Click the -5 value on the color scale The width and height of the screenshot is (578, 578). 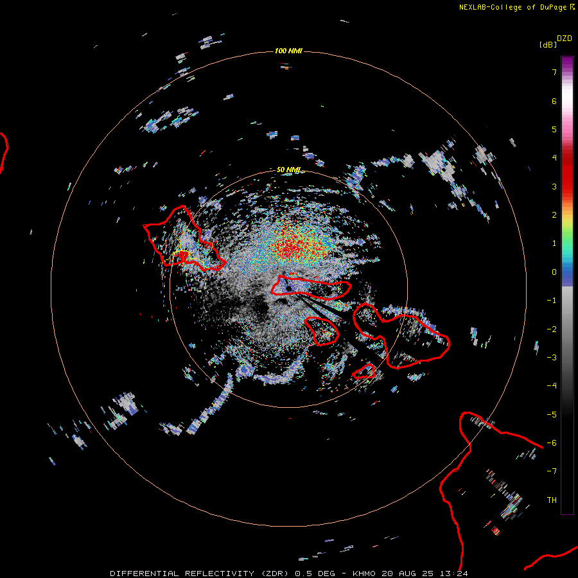(x=552, y=415)
